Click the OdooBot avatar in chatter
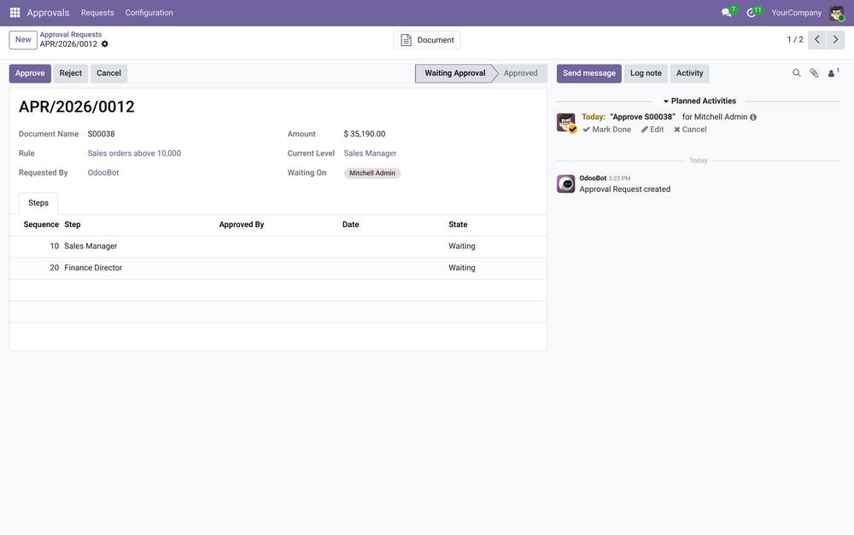Image resolution: width=854 pixels, height=535 pixels. tap(566, 184)
